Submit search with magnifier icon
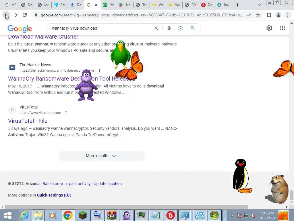The image size is (294, 221). coord(192,28)
